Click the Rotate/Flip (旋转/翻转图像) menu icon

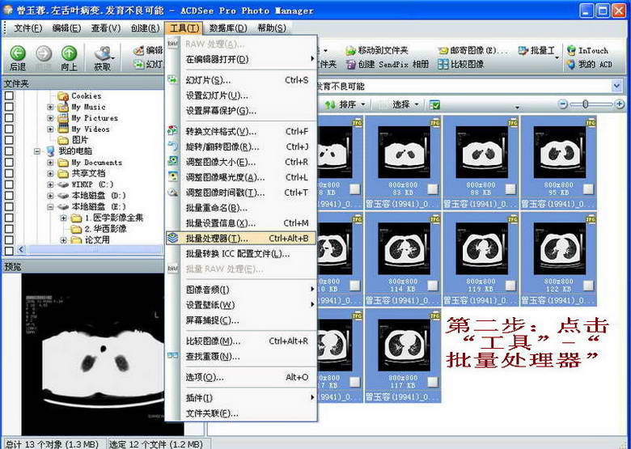(172, 146)
